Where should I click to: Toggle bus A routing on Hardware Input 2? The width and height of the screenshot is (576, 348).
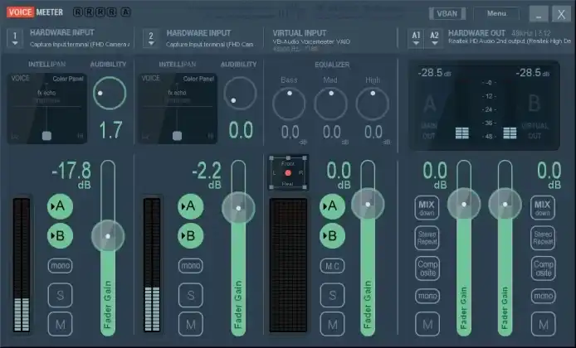point(190,206)
